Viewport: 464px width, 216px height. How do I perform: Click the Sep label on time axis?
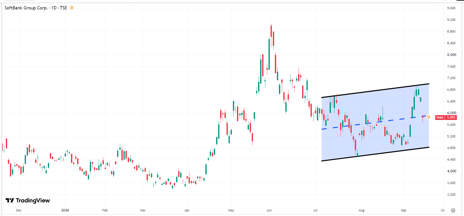point(404,210)
